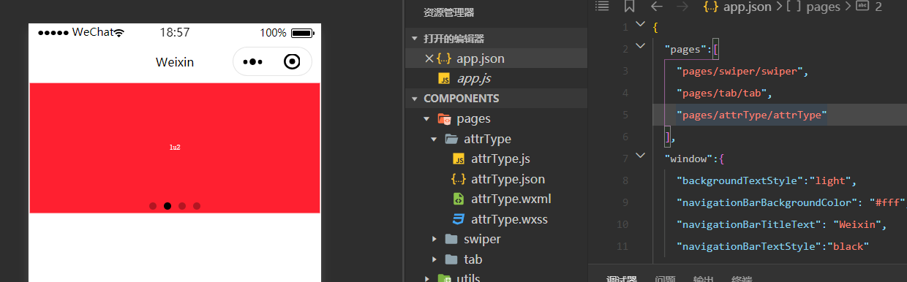Click the Weixin navigation bar title
The image size is (907, 282).
coord(175,62)
